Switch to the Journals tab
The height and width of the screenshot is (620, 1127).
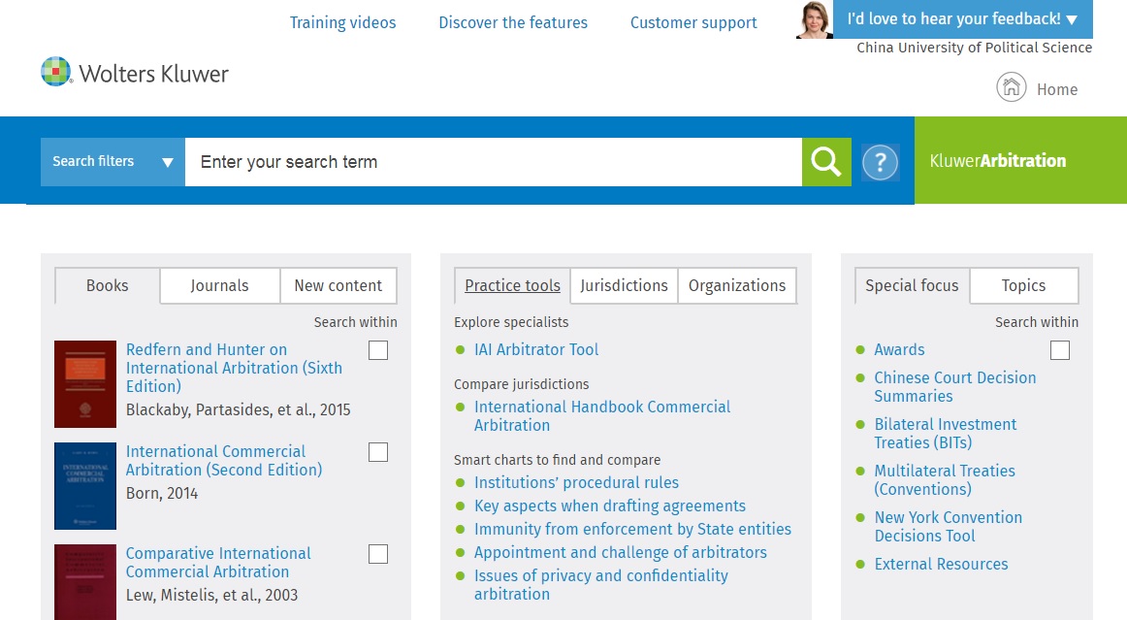[x=219, y=285]
